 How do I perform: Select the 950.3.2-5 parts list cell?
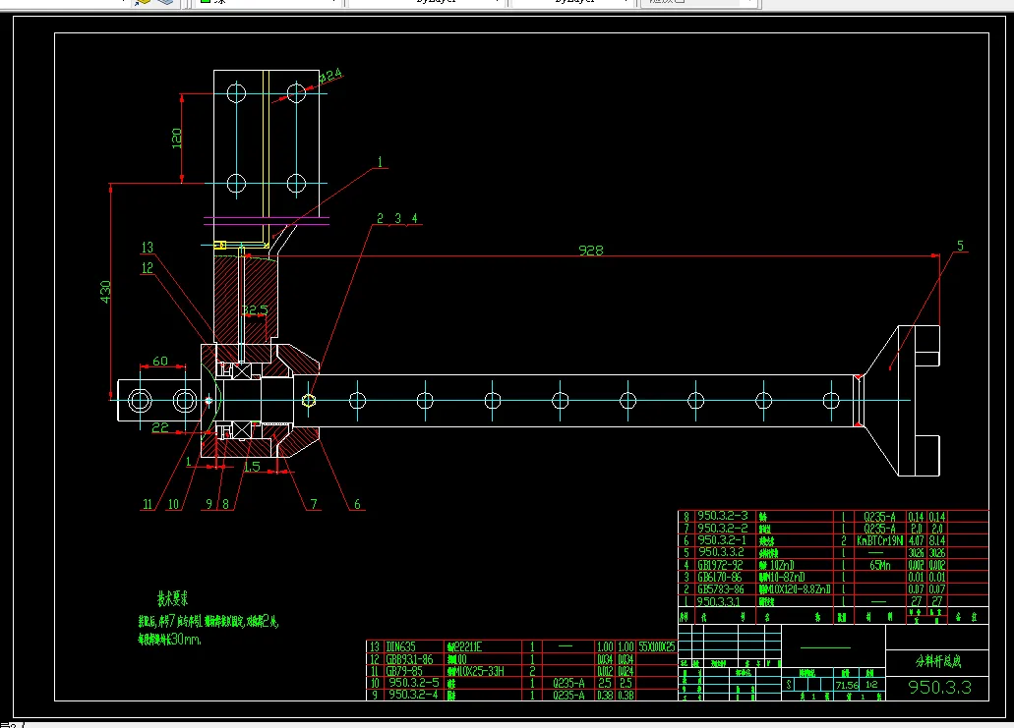(413, 683)
